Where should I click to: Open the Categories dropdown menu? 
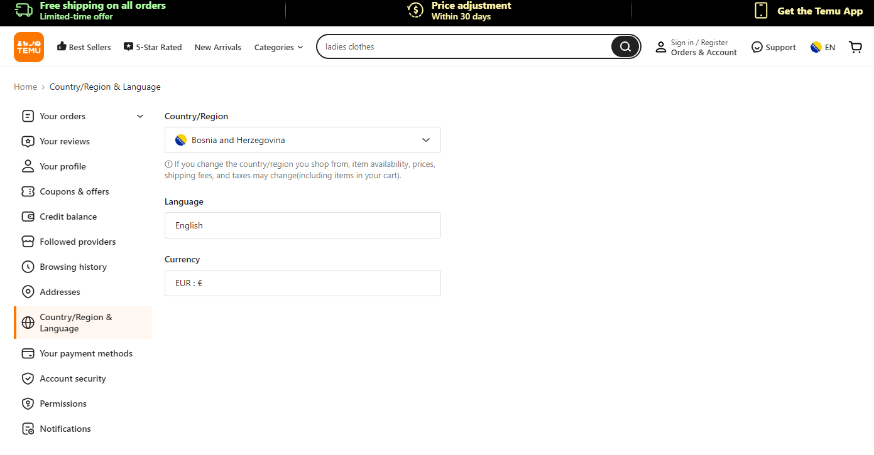click(x=278, y=47)
